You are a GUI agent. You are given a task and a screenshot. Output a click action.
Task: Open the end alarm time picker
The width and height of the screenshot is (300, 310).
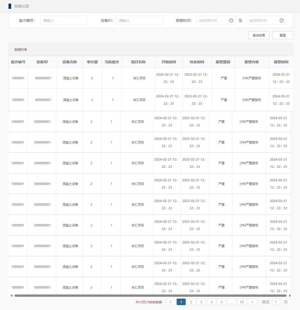[263, 20]
